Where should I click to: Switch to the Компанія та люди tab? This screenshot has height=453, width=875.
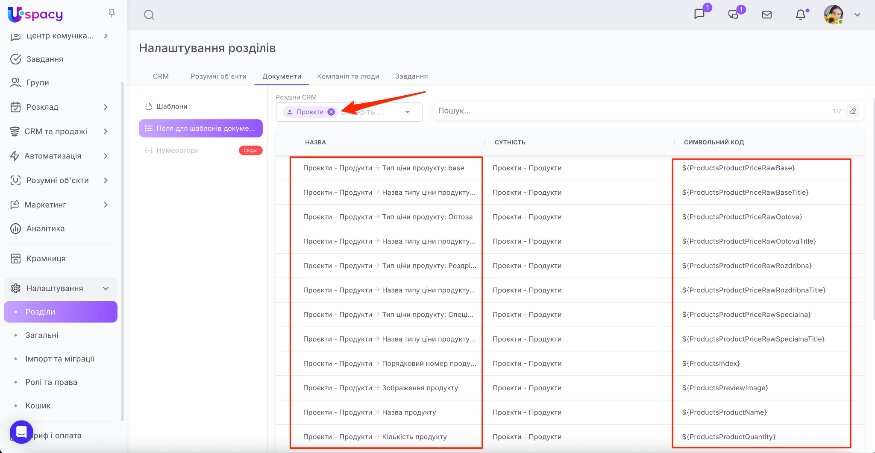(x=348, y=76)
